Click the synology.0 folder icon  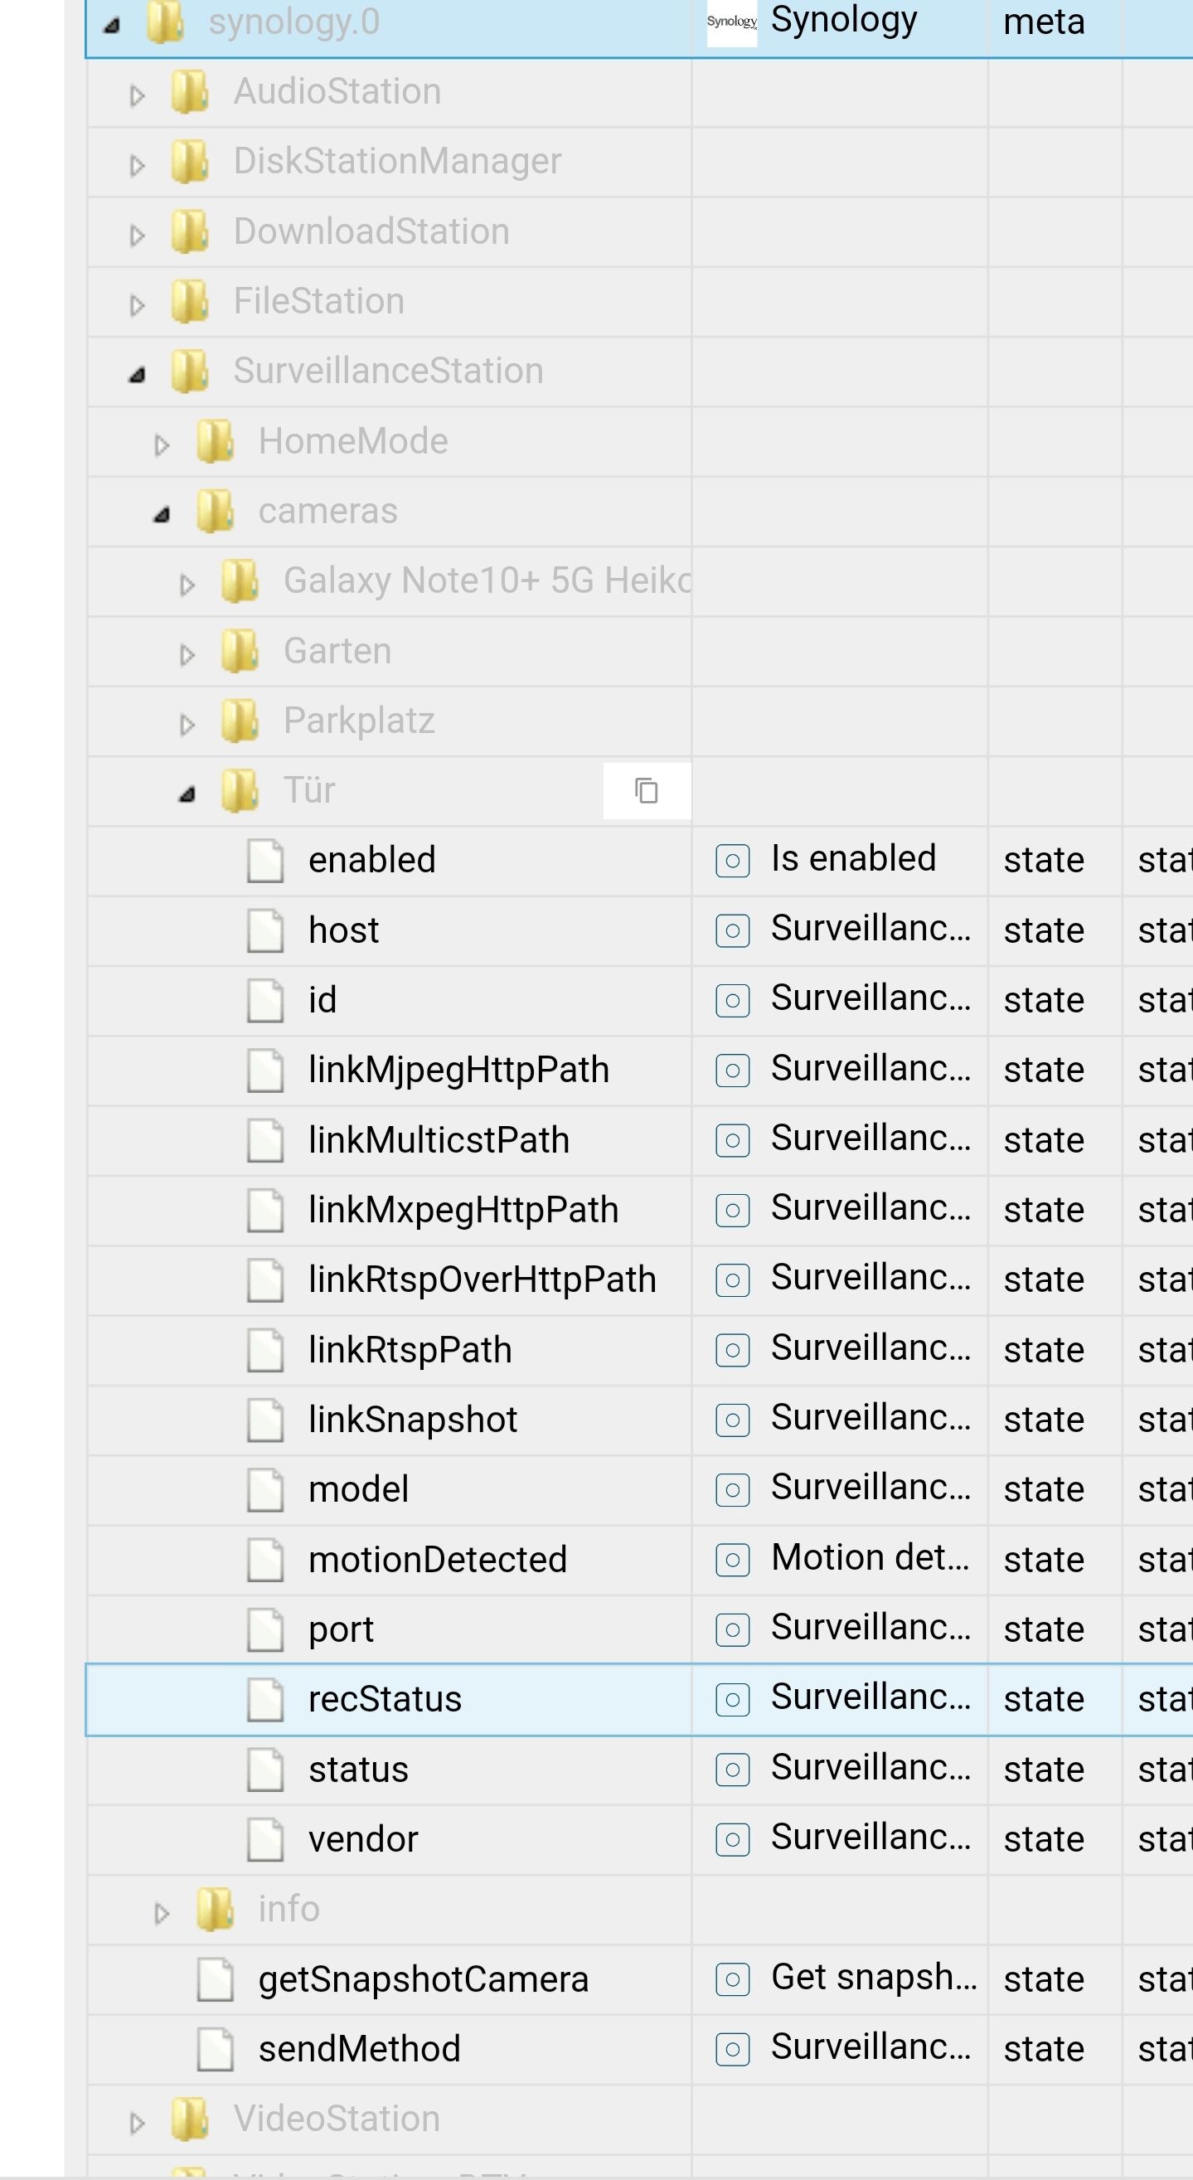click(165, 22)
